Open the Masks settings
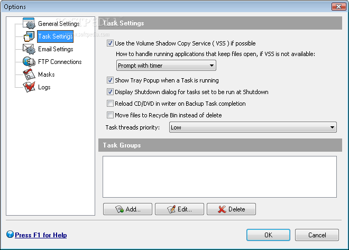349x250 pixels. (x=47, y=75)
